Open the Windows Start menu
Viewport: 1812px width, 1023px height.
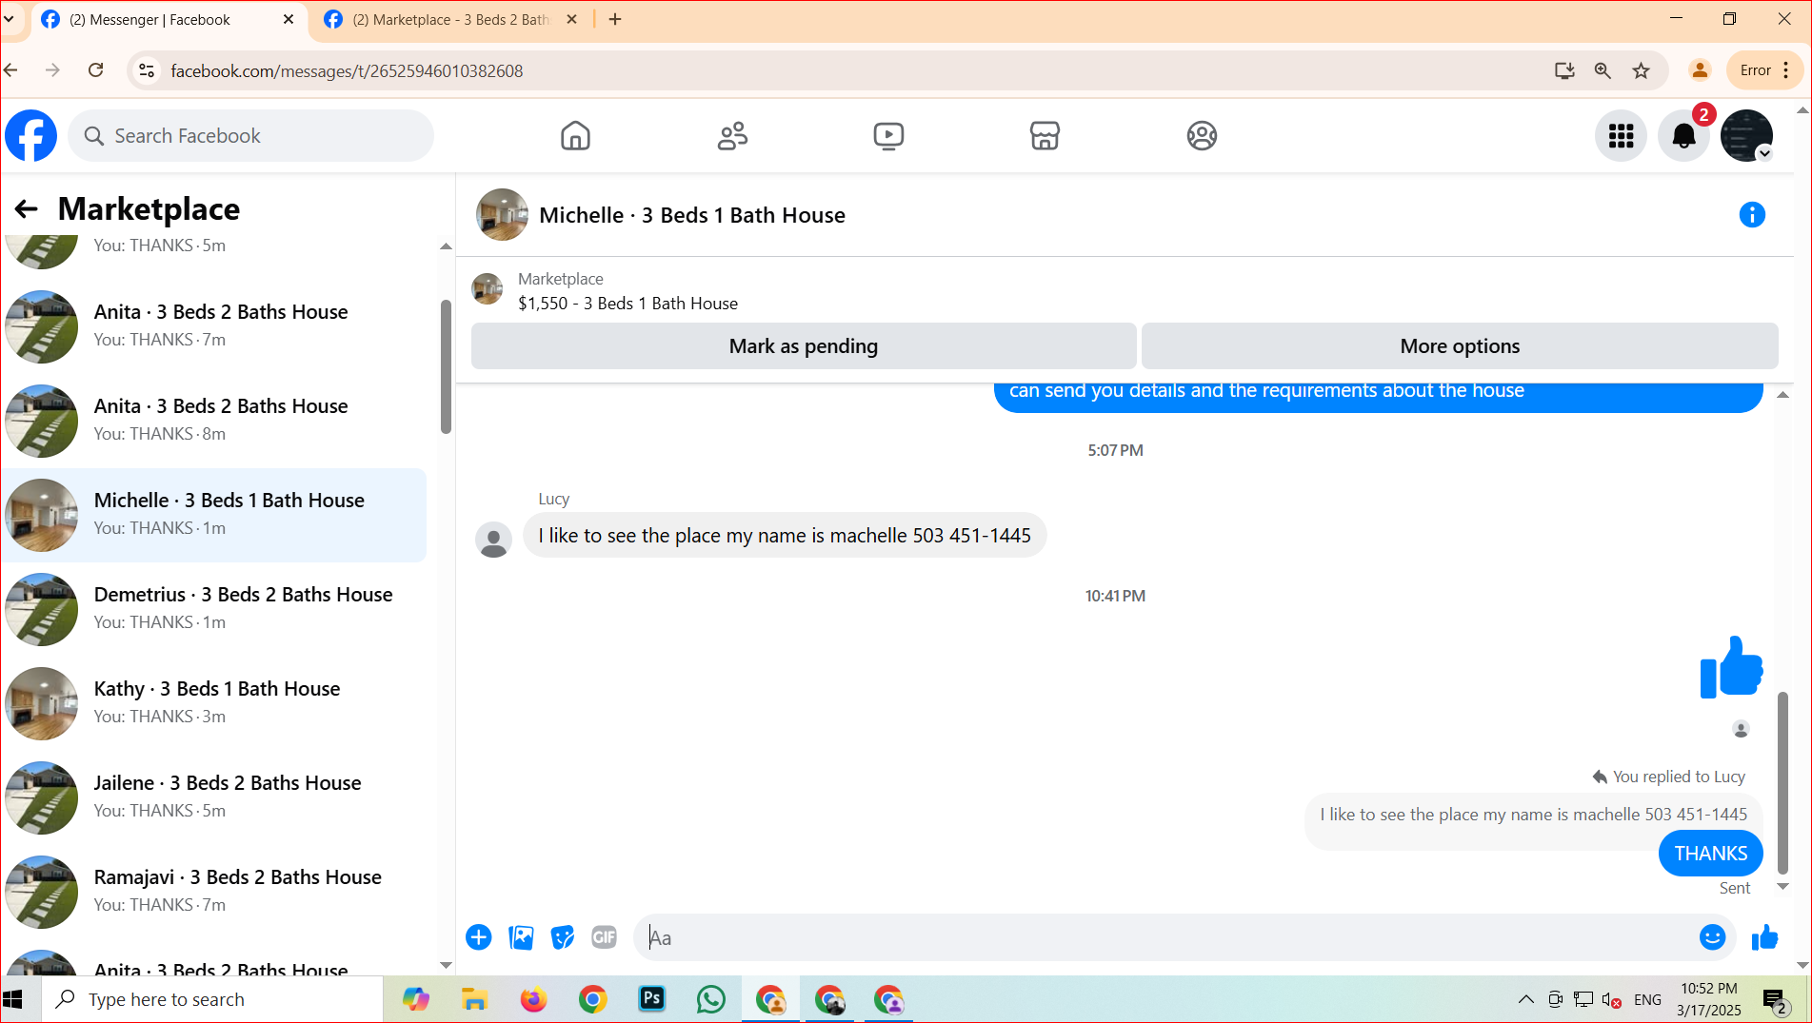point(13,999)
